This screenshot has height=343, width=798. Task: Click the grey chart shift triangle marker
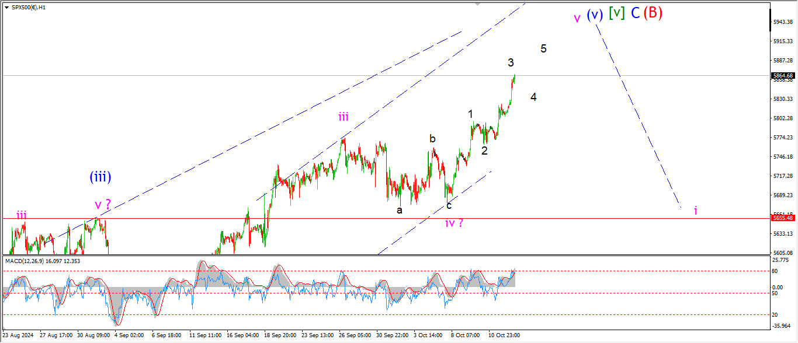[x=478, y=4]
